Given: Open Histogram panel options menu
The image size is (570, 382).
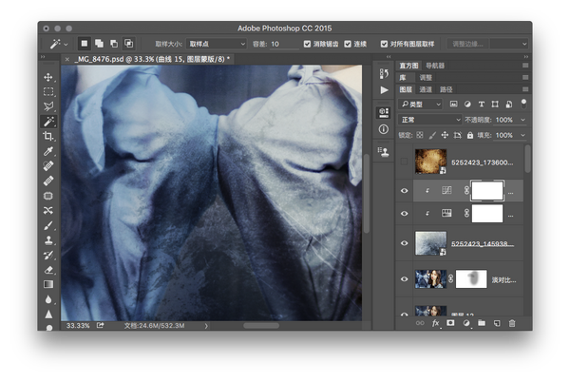Looking at the screenshot, I should [x=525, y=66].
